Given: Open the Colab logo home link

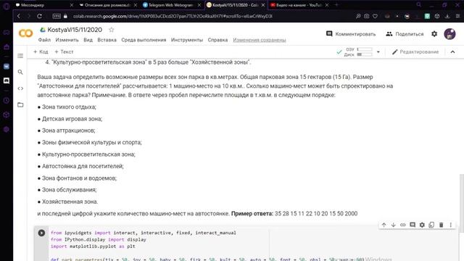Looking at the screenshot, I should click(x=26, y=33).
